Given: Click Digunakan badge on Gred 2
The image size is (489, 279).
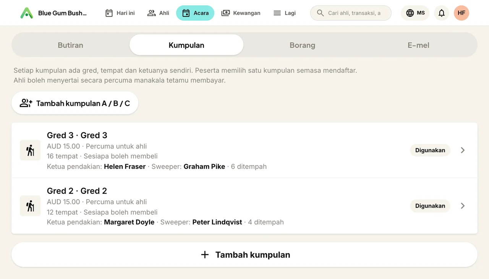Looking at the screenshot, I should (x=430, y=206).
